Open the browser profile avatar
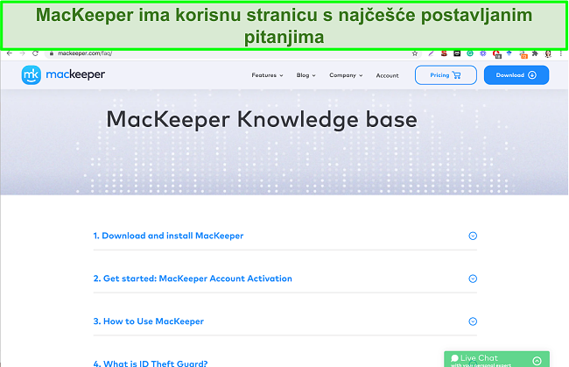This screenshot has height=367, width=569. [548, 53]
